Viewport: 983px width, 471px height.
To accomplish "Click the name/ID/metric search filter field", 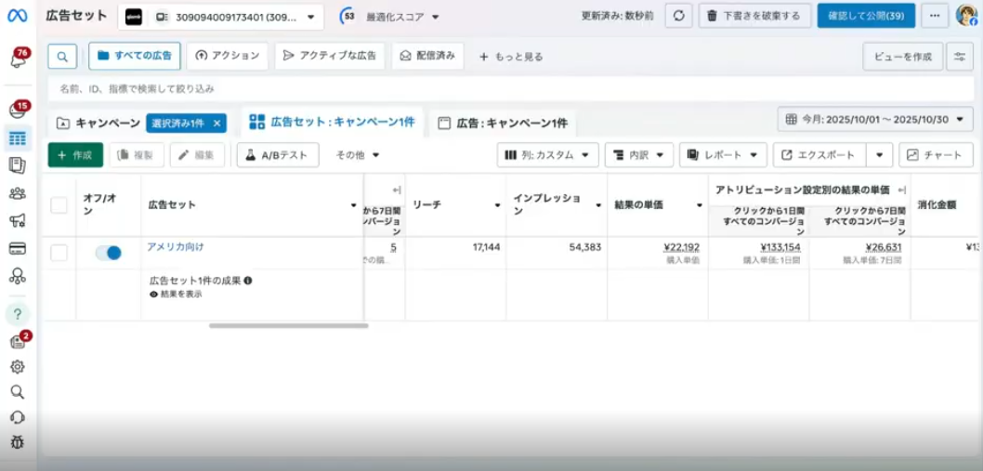I will pos(510,89).
